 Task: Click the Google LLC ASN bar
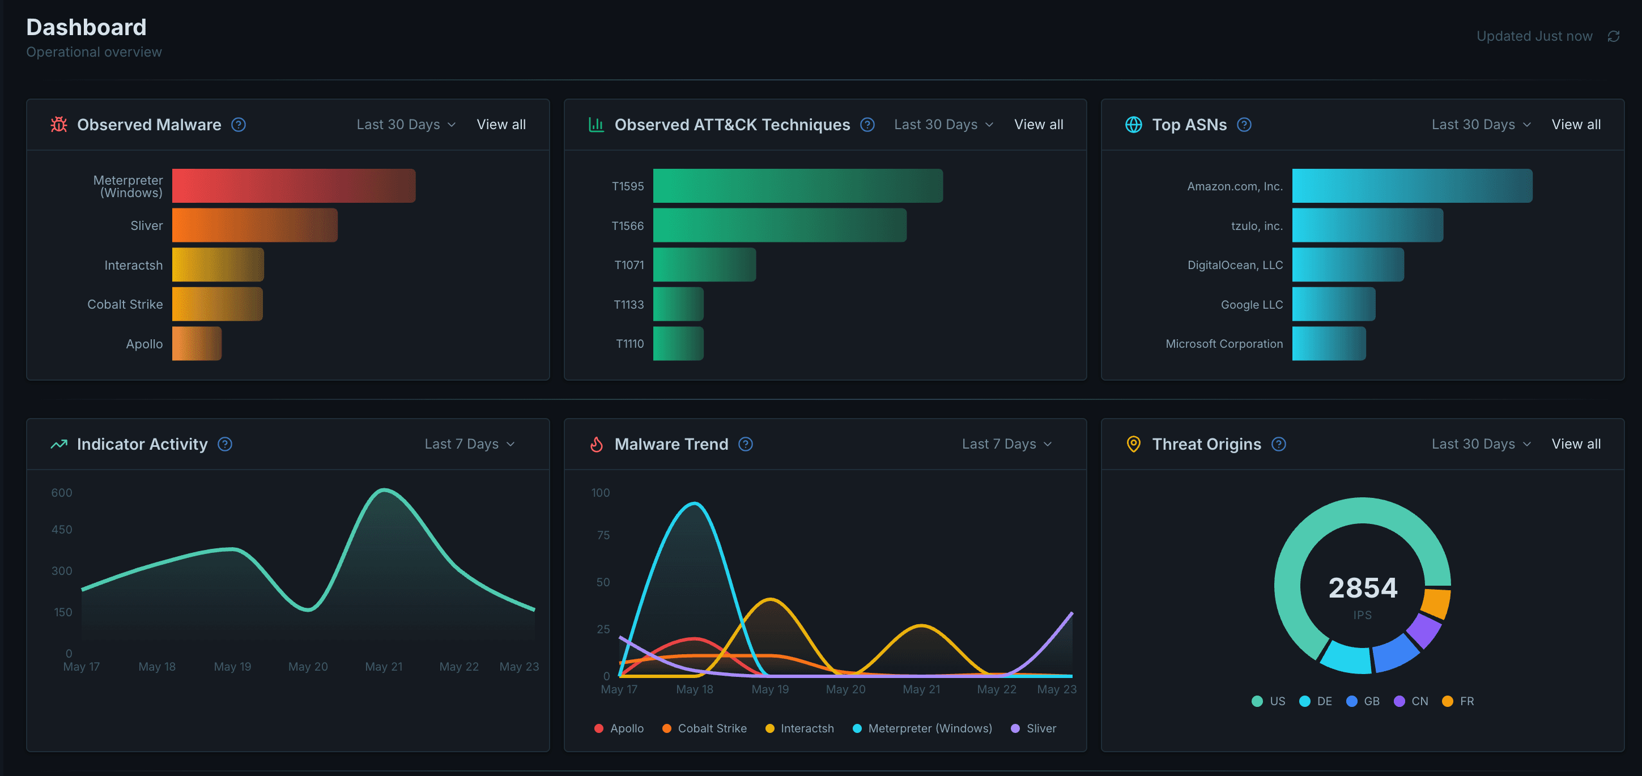point(1334,304)
